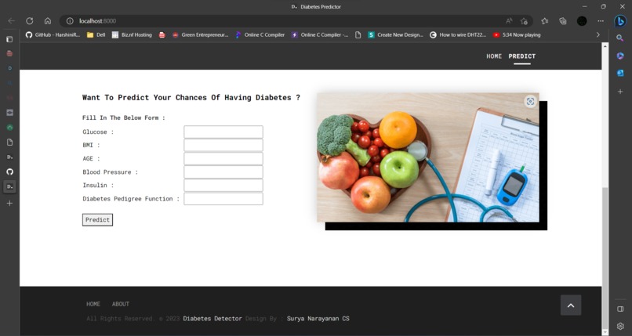The width and height of the screenshot is (632, 336).
Task: Open Collections in the toolbar
Action: [x=563, y=21]
